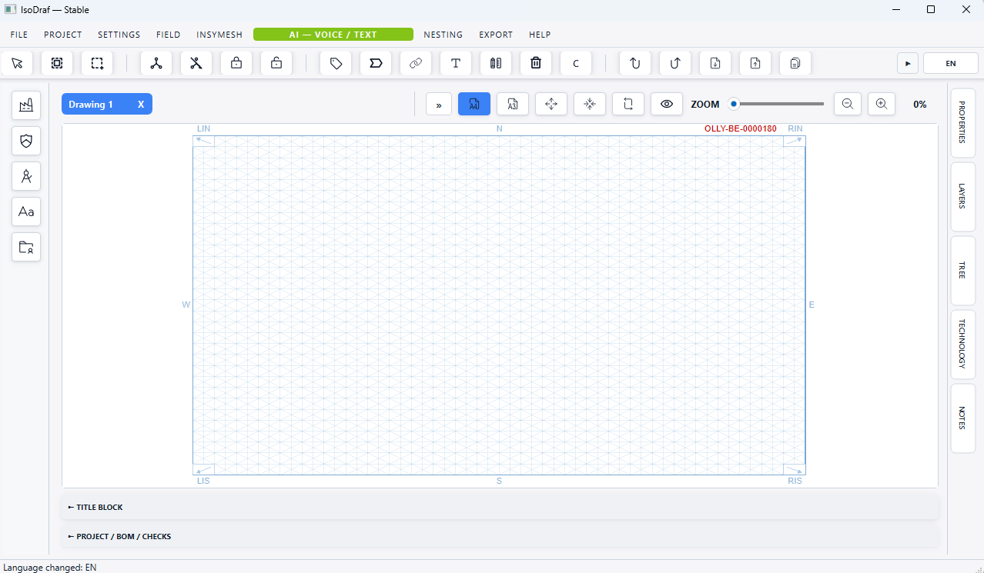Click the small play triangle button
Viewport: 984px width, 573px height.
[x=908, y=63]
